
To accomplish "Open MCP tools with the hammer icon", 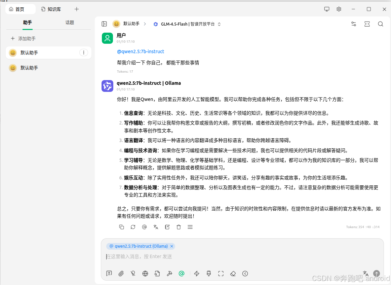I will coord(169,274).
